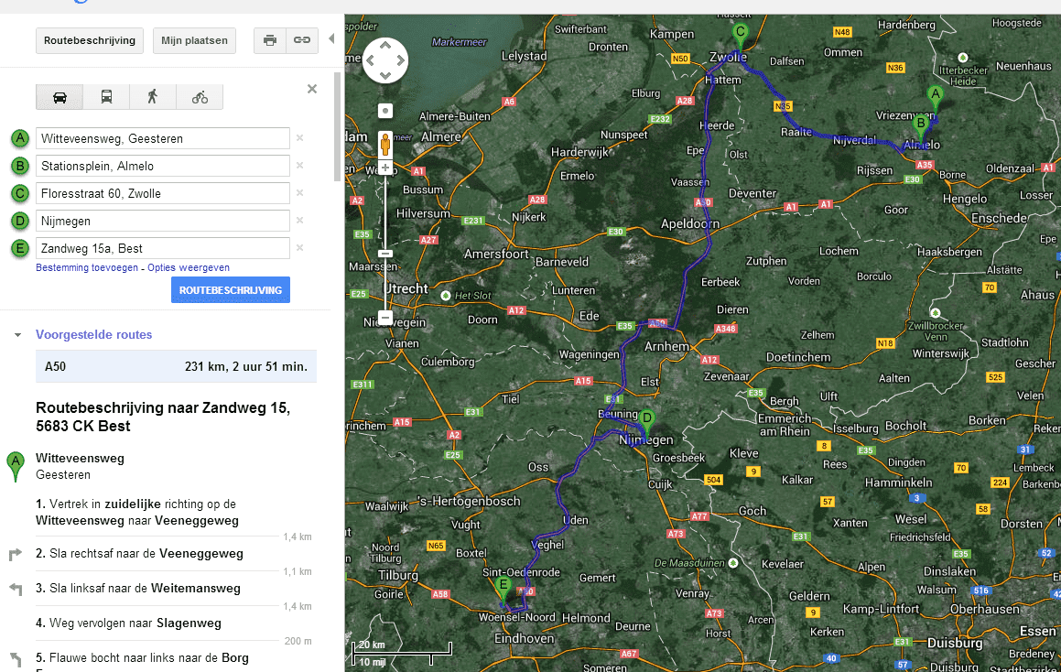The width and height of the screenshot is (1061, 672).
Task: Remove the Nijmegen destination
Action: [x=299, y=221]
